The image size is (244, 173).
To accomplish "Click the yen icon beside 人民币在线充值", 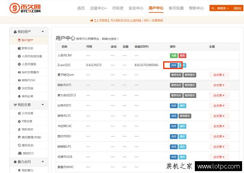I will pos(19,56).
